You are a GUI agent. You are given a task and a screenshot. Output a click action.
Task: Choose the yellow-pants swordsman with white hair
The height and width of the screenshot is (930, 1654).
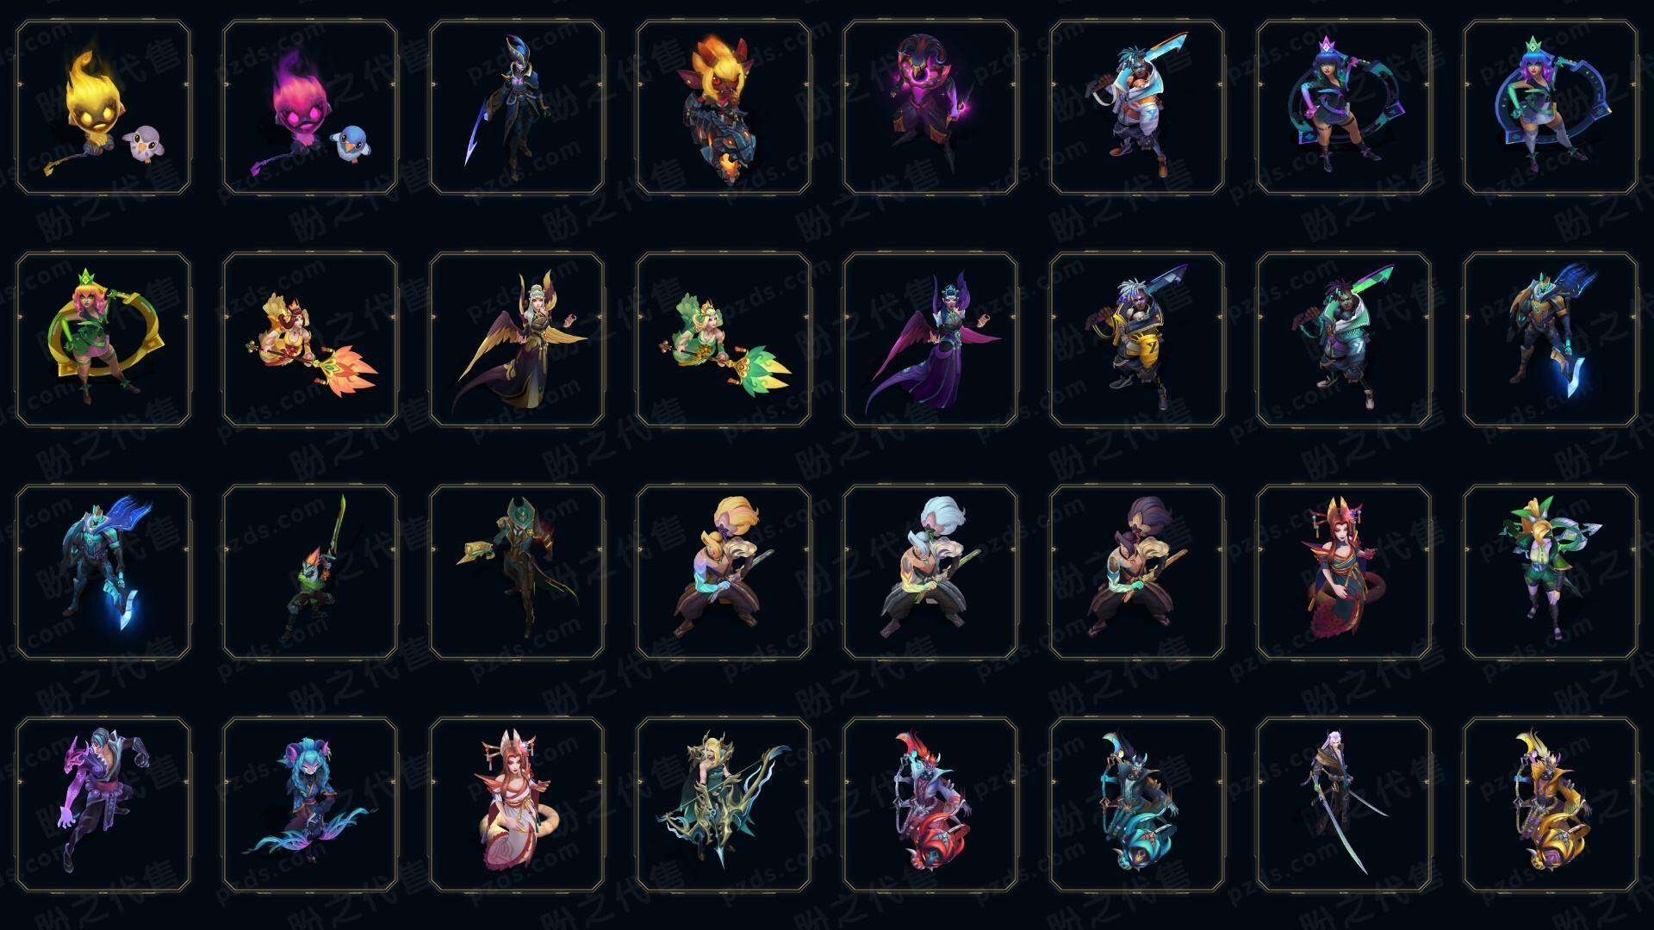click(x=1137, y=339)
